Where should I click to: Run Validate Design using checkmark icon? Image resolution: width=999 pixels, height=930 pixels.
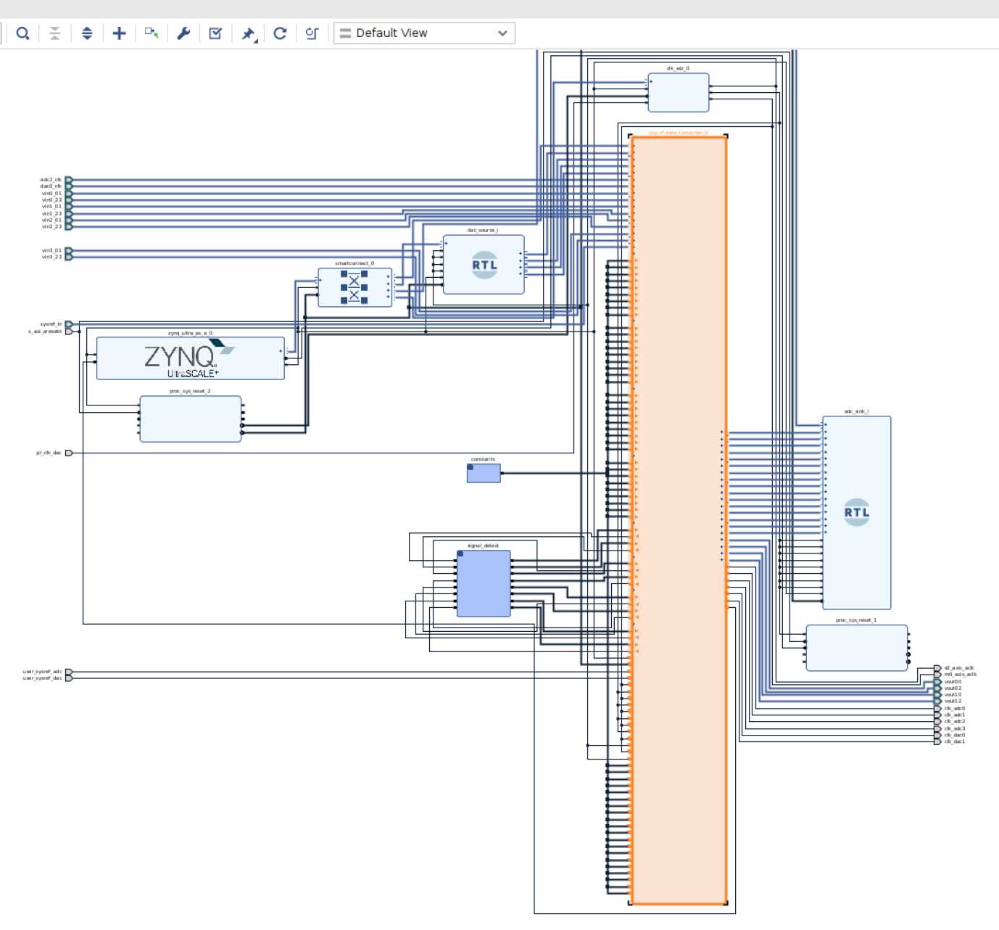point(215,33)
